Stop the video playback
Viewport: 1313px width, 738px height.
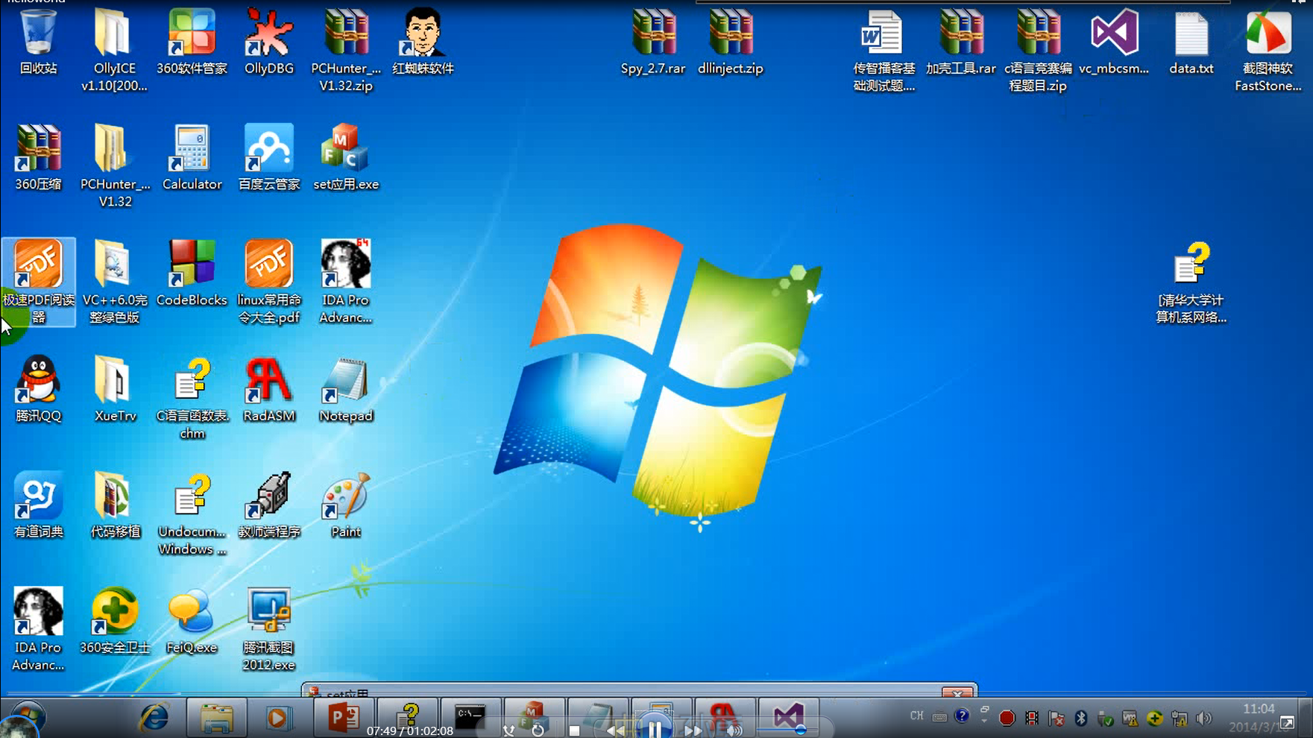574,731
